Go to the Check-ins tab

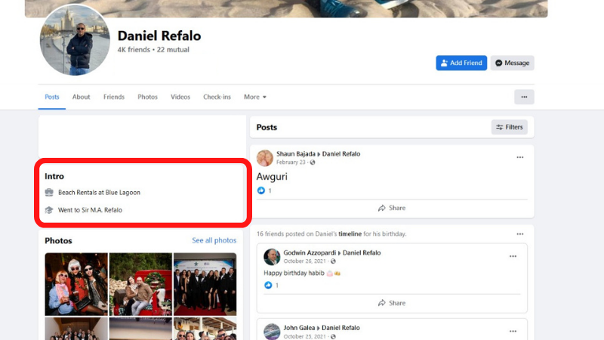coord(217,97)
